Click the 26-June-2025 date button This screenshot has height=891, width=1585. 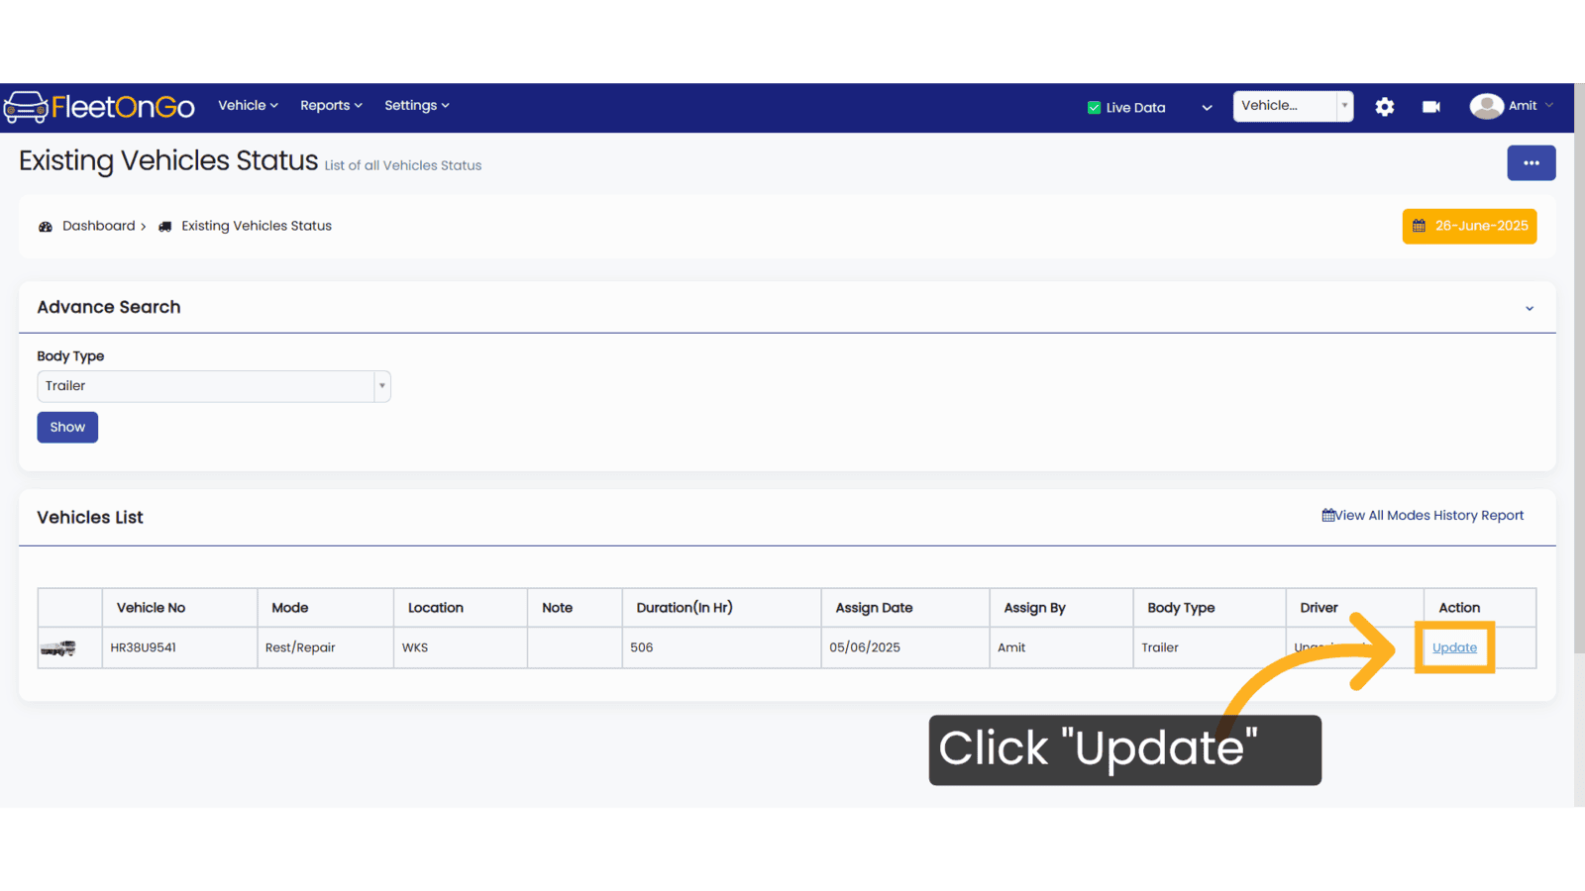tap(1469, 227)
